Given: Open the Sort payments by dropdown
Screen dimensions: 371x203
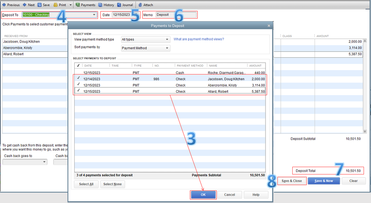Looking at the screenshot, I should [x=167, y=48].
